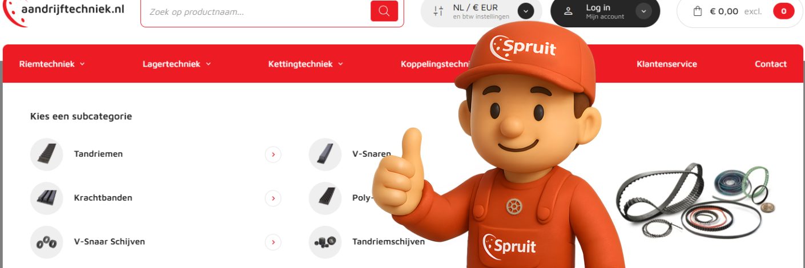
Task: Click the Poly belt thumbnail icon
Action: coord(325,198)
